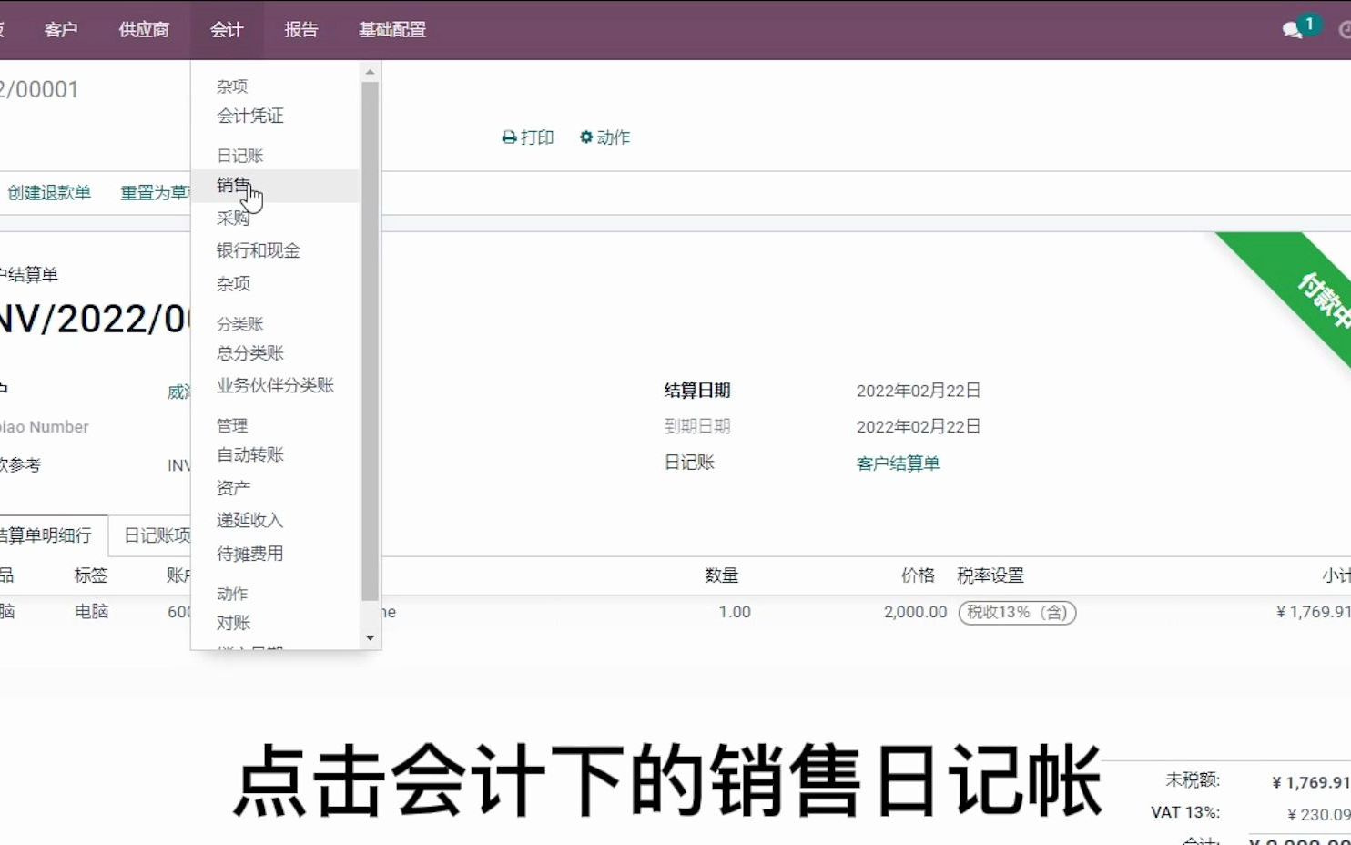Click the 数量 column header
1351x845 pixels.
[721, 575]
